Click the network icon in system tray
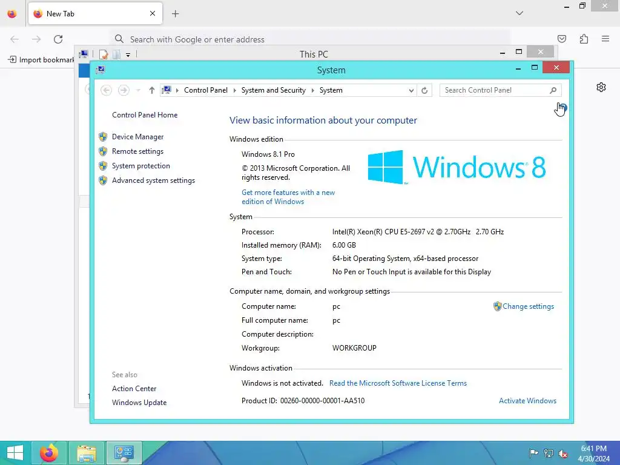This screenshot has height=465, width=620. (549, 453)
